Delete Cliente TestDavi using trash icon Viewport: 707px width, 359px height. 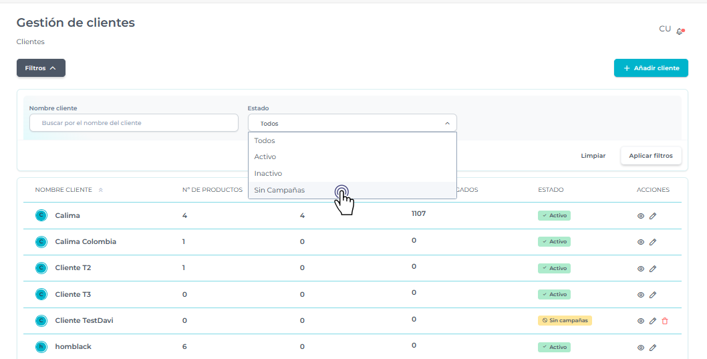[x=665, y=321]
